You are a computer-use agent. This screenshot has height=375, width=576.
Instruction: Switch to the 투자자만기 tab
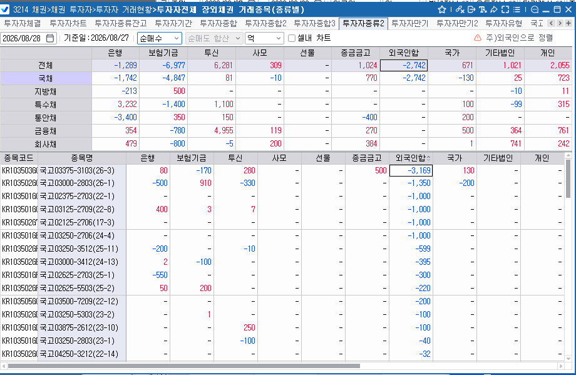[x=410, y=24]
